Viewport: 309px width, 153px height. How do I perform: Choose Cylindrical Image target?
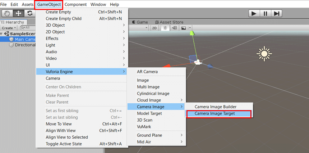[156, 94]
